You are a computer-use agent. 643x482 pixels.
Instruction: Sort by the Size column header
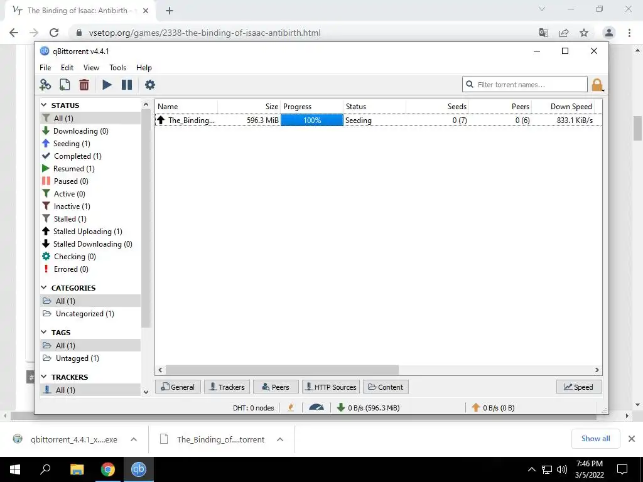click(x=249, y=107)
